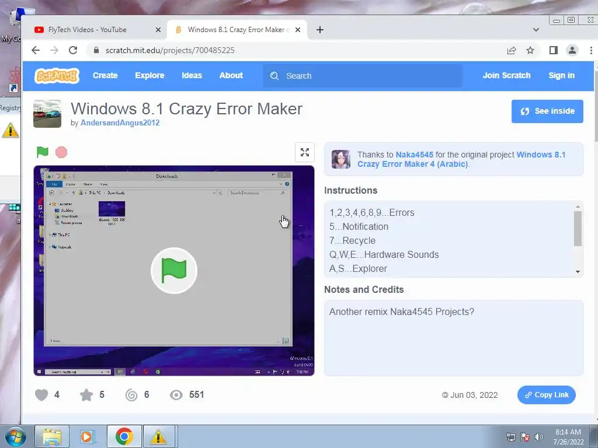Go back in Chrome

pyautogui.click(x=36, y=50)
